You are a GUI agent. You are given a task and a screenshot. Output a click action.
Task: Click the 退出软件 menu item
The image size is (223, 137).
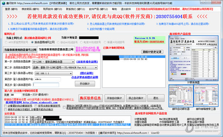126,9
